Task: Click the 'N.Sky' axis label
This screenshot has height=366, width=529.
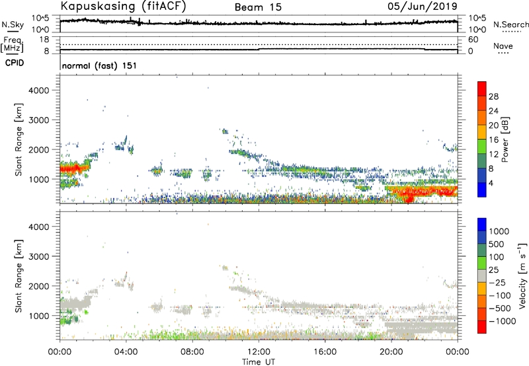Action: [x=13, y=24]
